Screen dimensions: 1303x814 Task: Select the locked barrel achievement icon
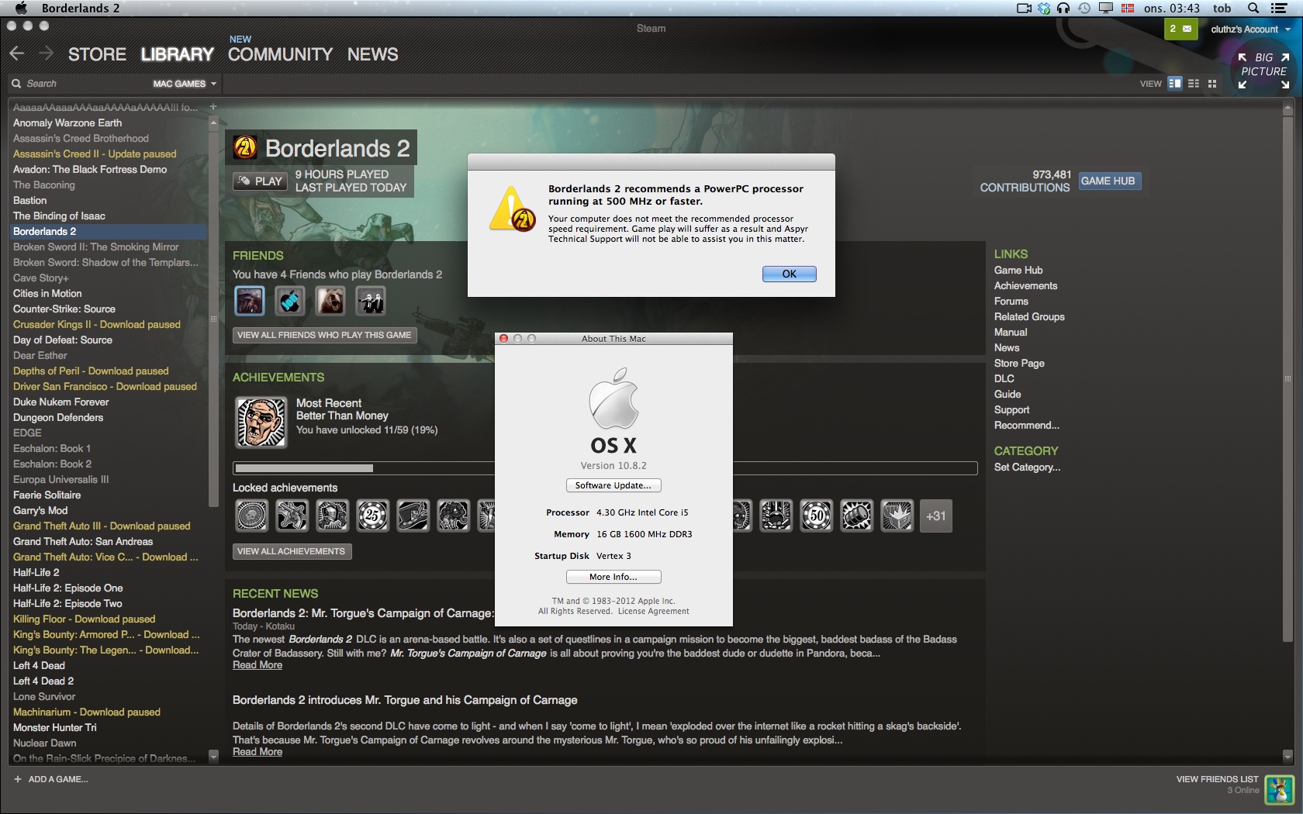coord(857,516)
